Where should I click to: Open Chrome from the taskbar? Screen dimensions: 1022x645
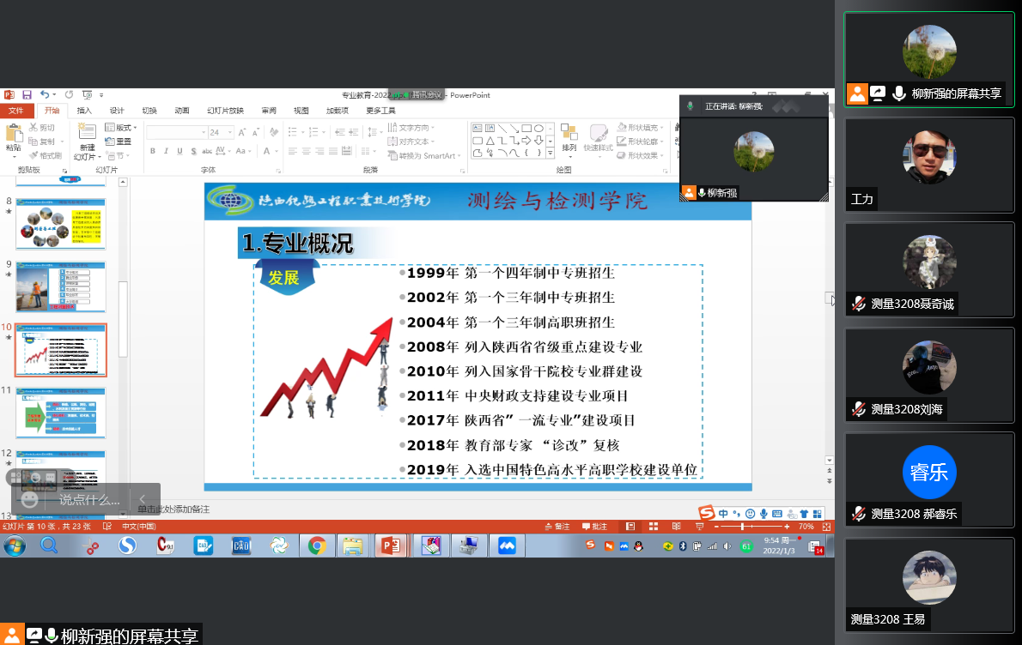(317, 546)
